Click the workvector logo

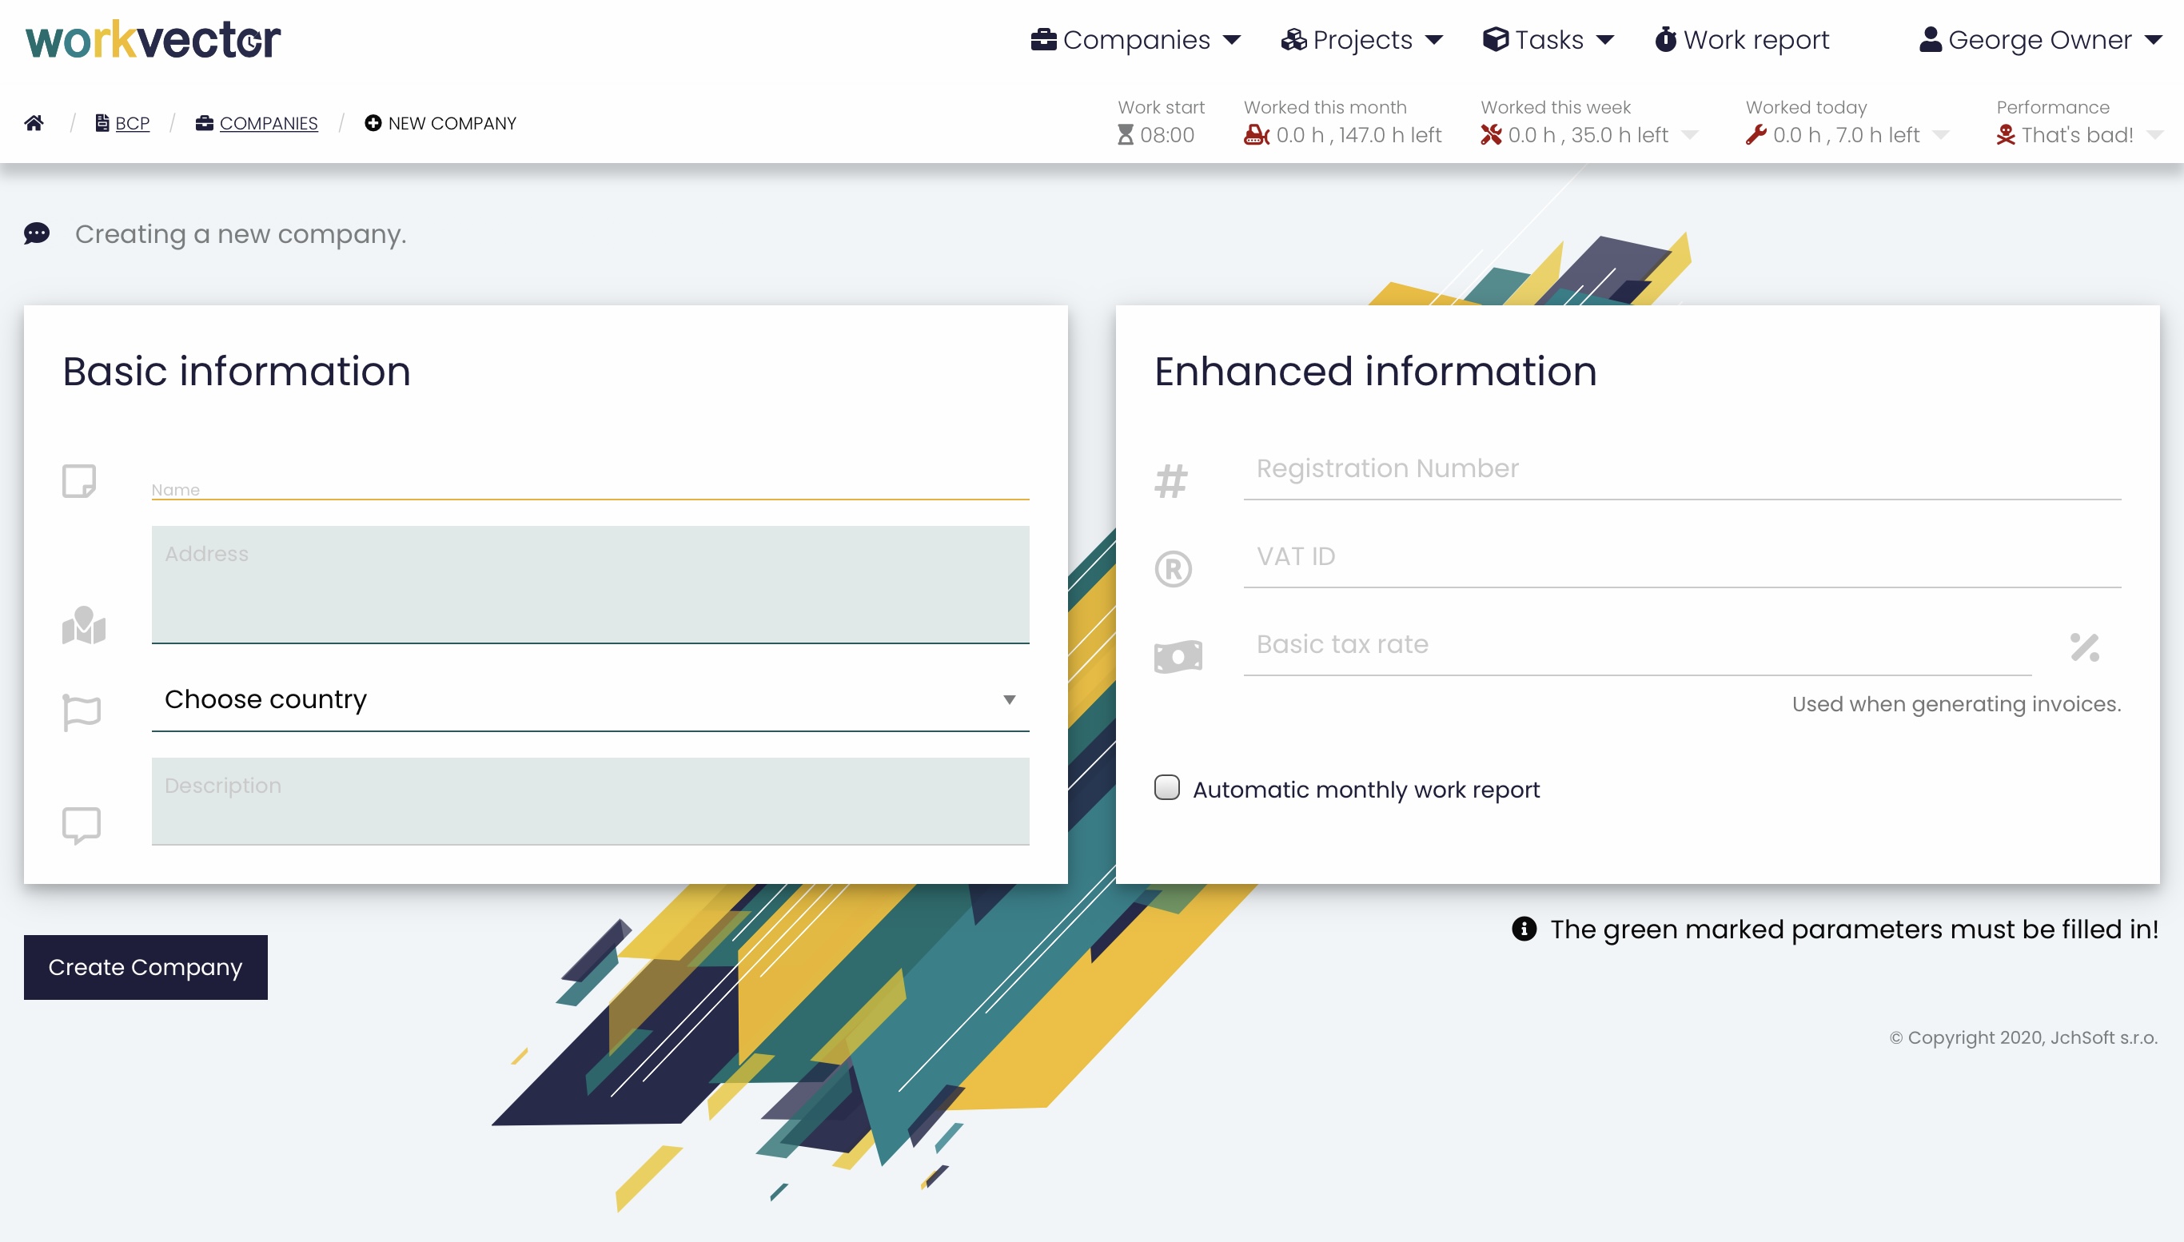pyautogui.click(x=153, y=40)
